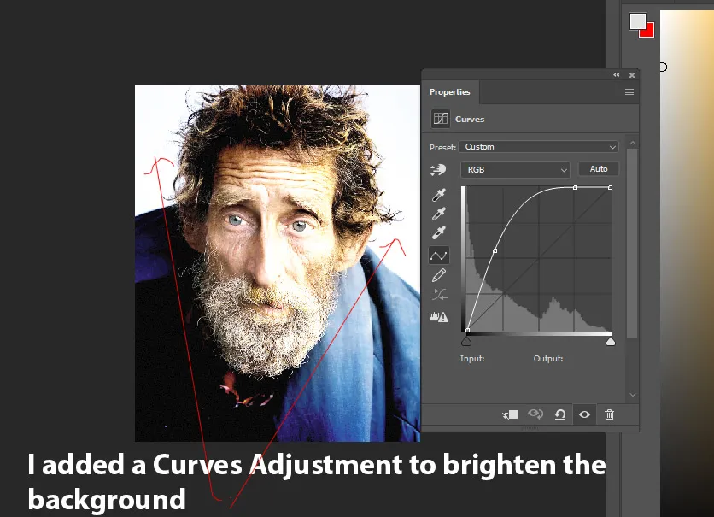Viewport: 714px width, 517px height.
Task: Activate the on-image targeted adjustment hand tool
Action: [438, 170]
